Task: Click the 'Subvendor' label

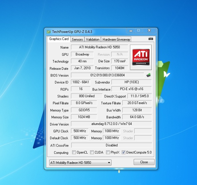Action: [x=102, y=82]
